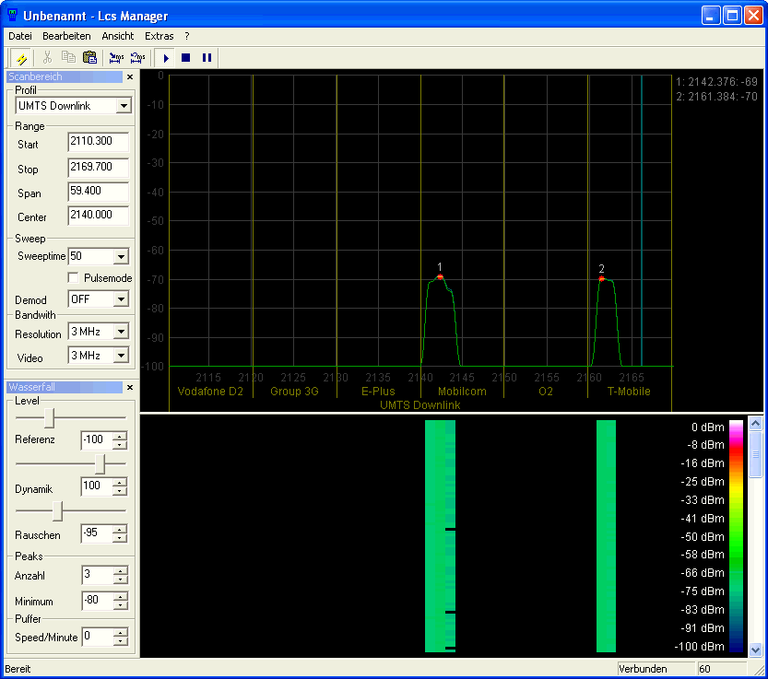
Task: Click the Stop frequency field
Action: coord(98,168)
